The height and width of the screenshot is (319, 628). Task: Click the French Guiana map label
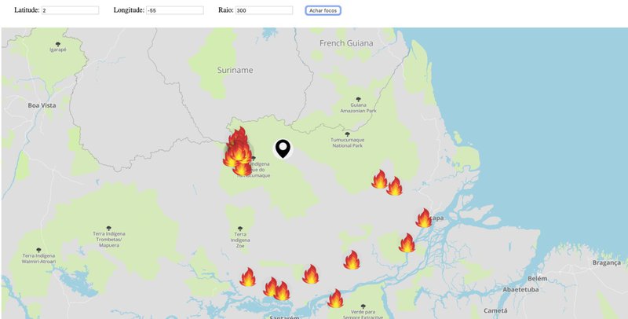click(344, 43)
